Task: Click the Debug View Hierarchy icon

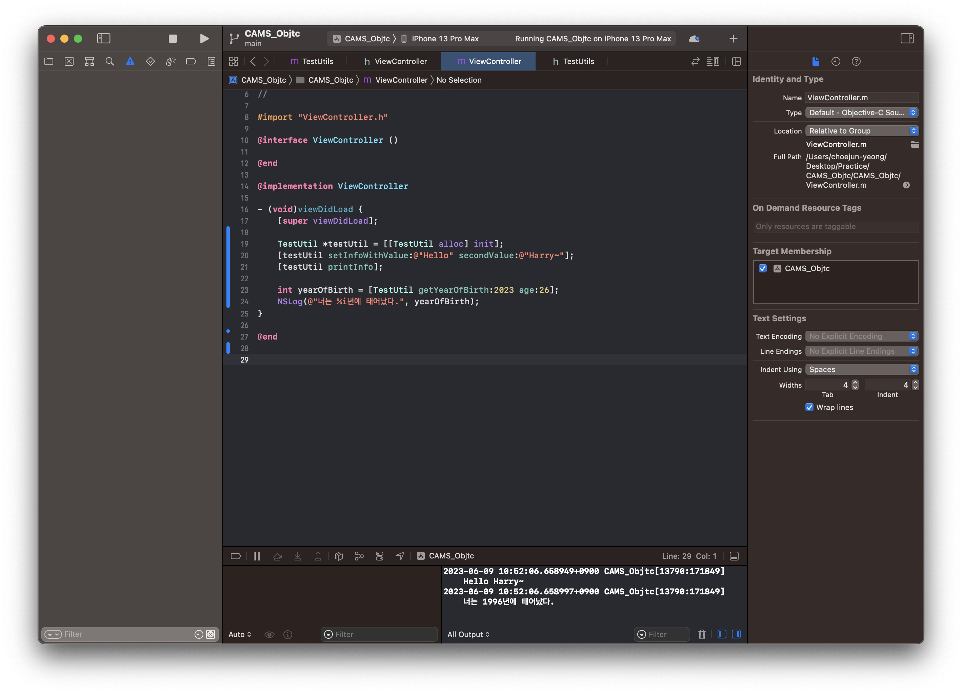Action: click(339, 556)
